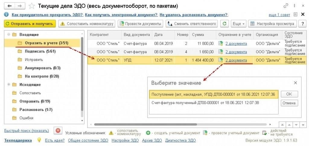Click 'Быстрый поиск (показать)' link

(x=27, y=131)
